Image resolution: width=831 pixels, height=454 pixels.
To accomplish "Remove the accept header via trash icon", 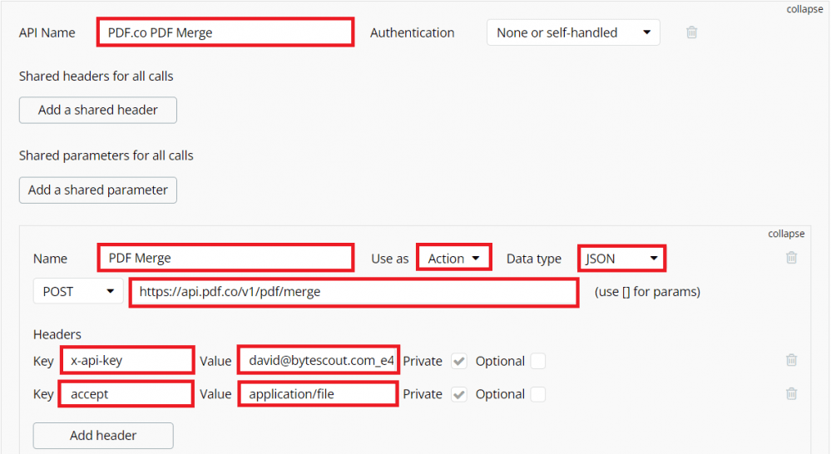I will (x=791, y=393).
